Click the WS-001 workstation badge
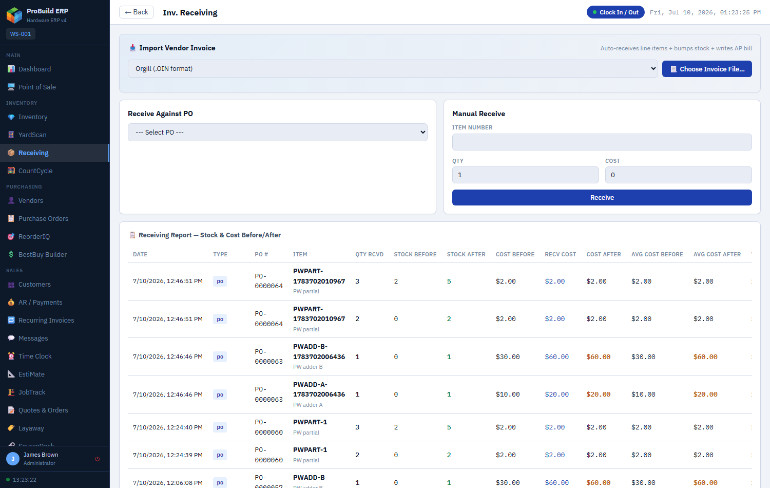Viewport: 770px width, 488px height. point(21,34)
